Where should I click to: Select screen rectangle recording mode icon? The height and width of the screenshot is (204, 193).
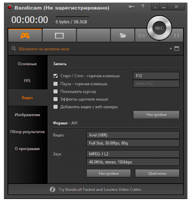coord(59,36)
